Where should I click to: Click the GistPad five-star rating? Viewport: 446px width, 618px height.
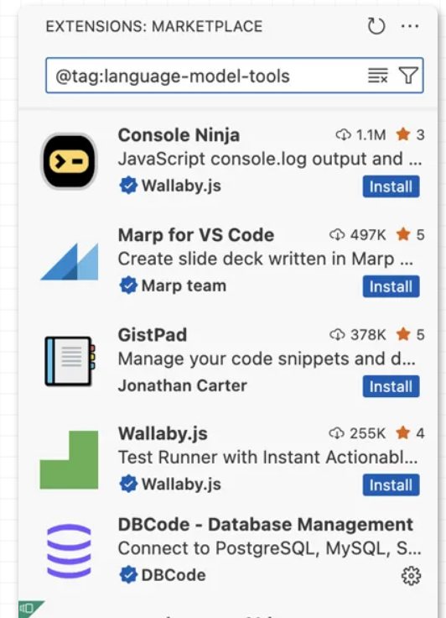pyautogui.click(x=410, y=335)
